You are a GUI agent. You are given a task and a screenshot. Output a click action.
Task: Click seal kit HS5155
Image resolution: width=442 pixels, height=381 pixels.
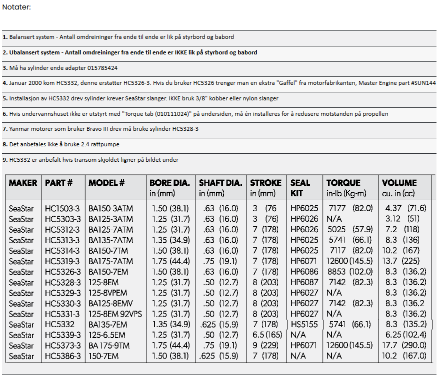click(x=304, y=325)
